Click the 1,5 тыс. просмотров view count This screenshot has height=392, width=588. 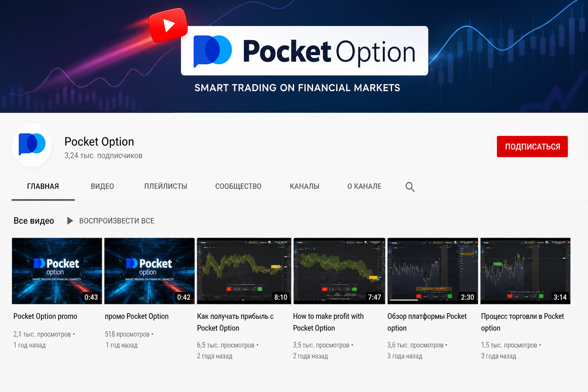tap(509, 345)
